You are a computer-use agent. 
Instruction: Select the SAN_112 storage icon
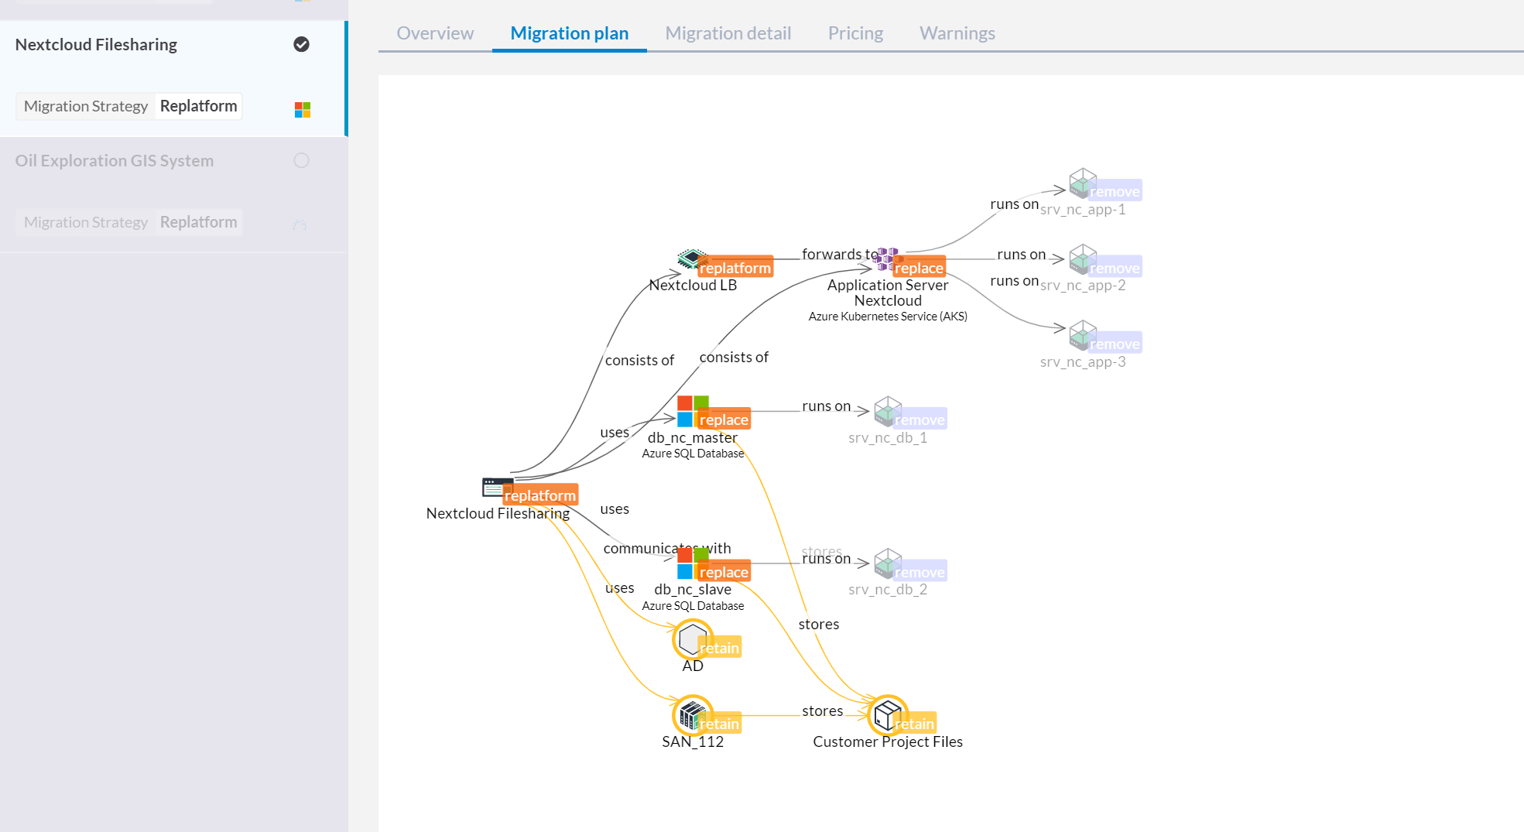690,715
